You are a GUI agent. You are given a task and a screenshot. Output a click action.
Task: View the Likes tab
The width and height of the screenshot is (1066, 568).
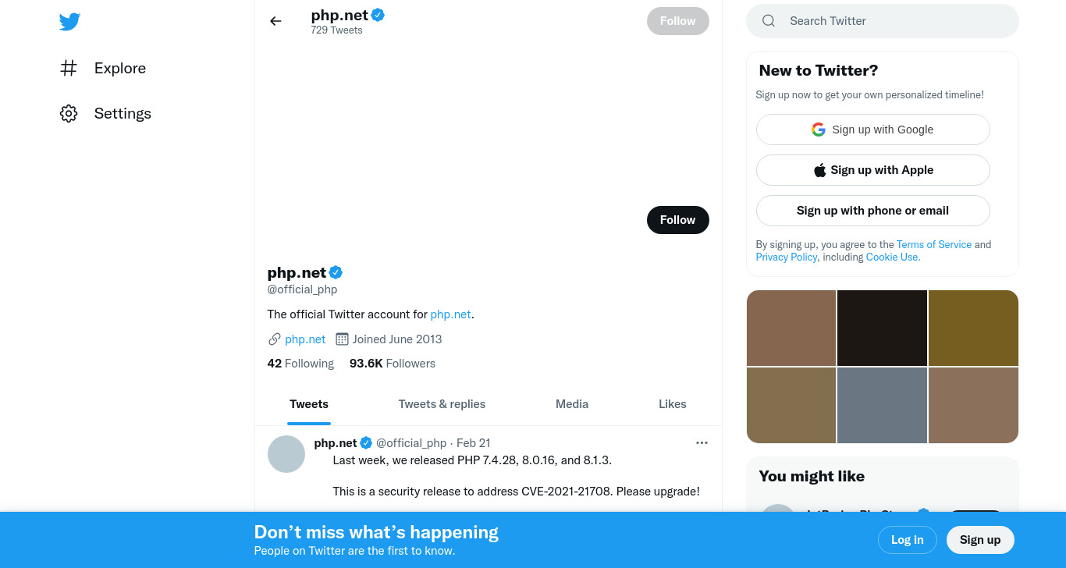click(x=673, y=404)
